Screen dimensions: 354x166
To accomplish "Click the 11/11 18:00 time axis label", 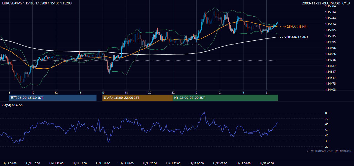I will [x=126, y=163].
